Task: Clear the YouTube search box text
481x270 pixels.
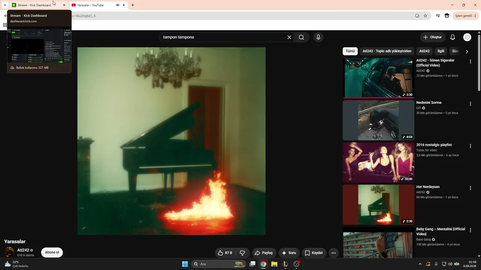Action: (x=289, y=37)
